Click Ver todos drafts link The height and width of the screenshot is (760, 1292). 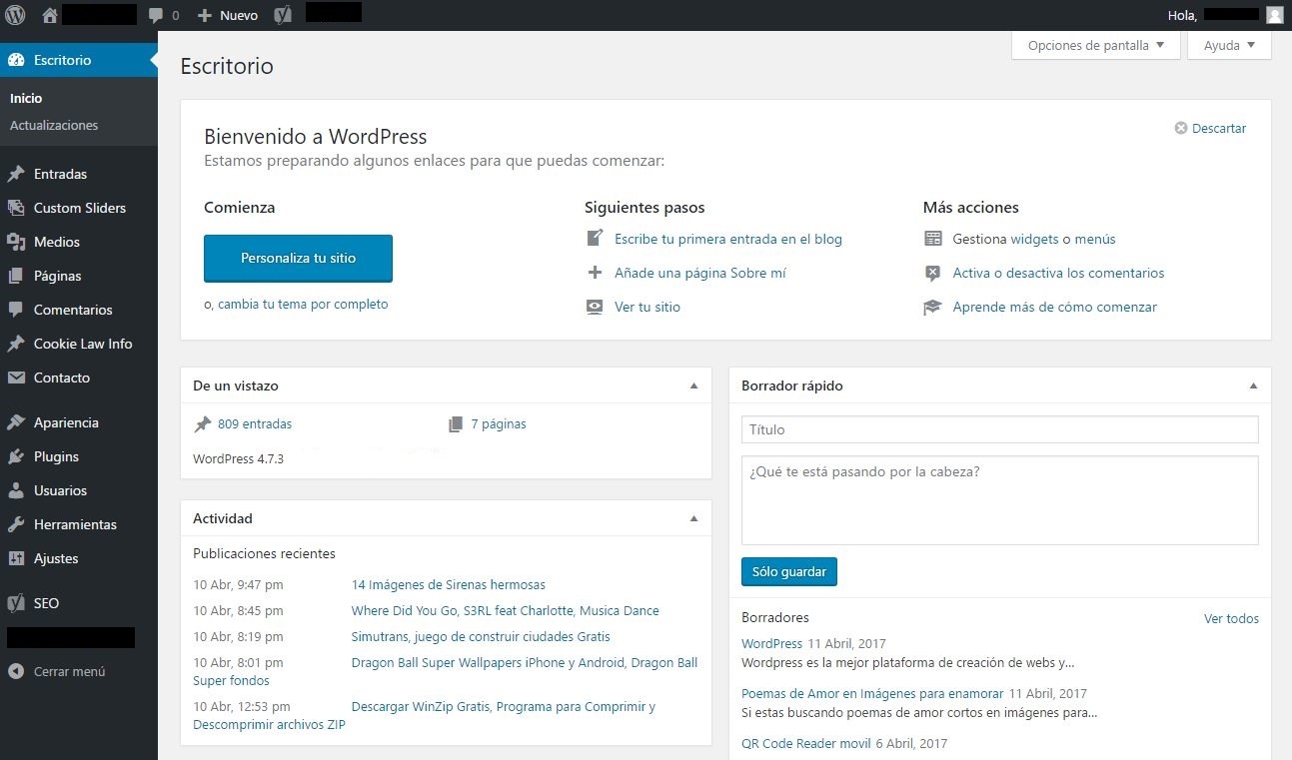click(1231, 618)
